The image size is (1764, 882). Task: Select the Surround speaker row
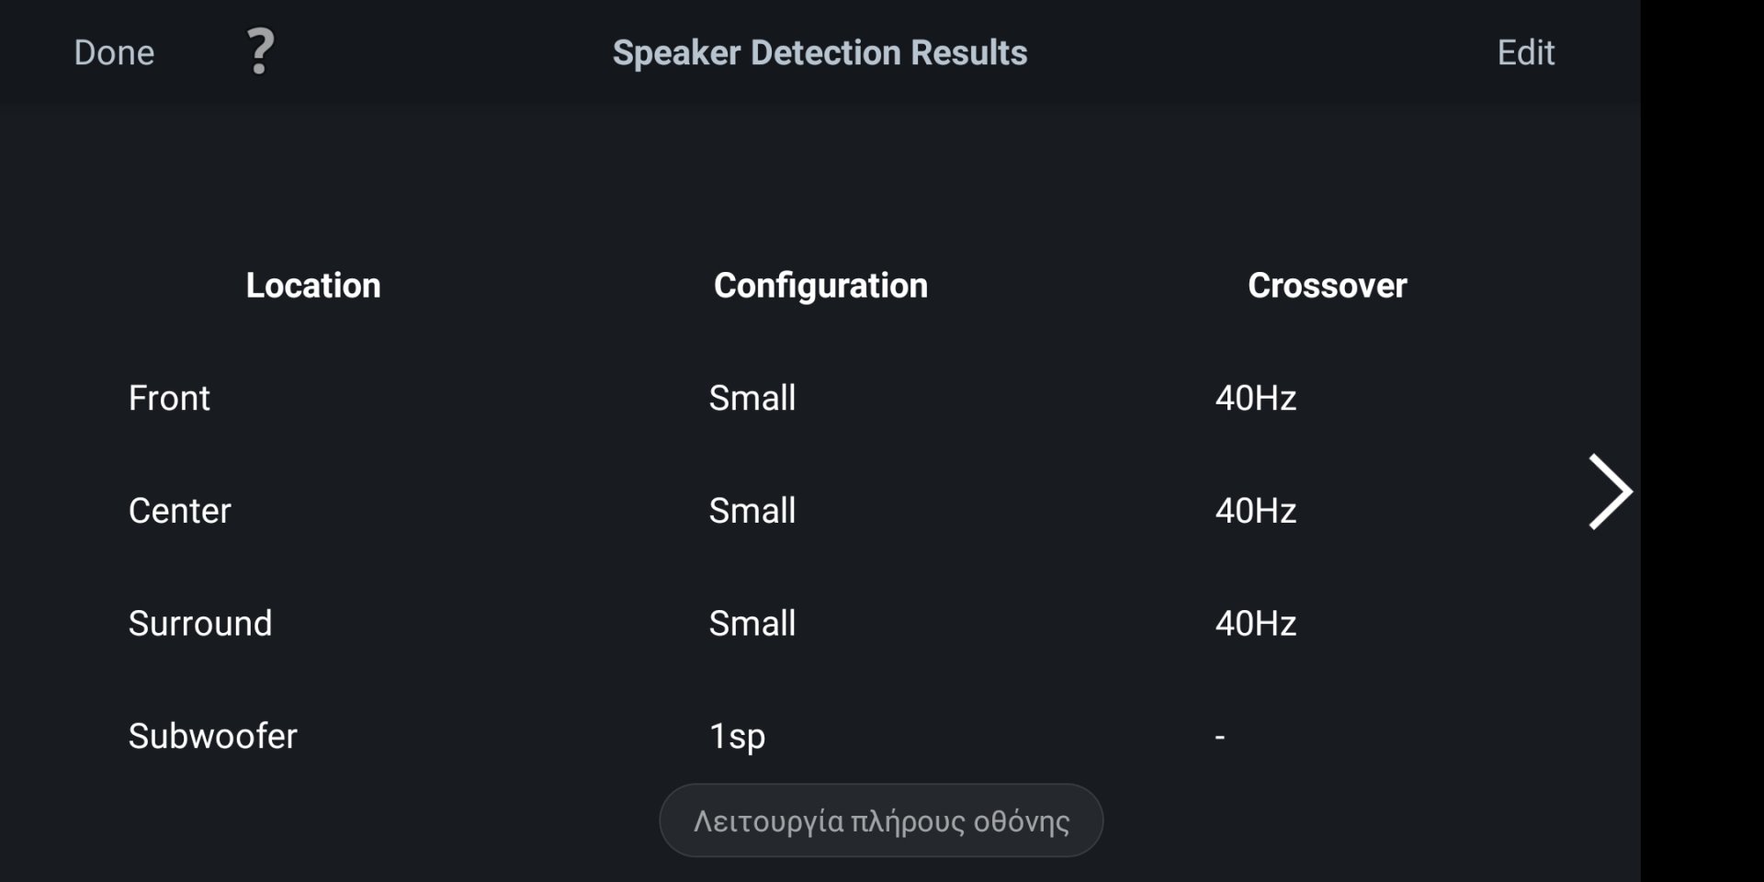click(x=200, y=624)
